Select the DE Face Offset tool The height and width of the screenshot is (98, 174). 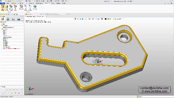pos(11,8)
